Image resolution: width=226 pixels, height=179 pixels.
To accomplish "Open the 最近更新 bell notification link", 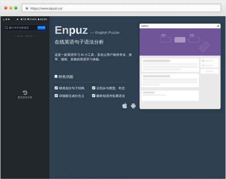I will click(42, 19).
